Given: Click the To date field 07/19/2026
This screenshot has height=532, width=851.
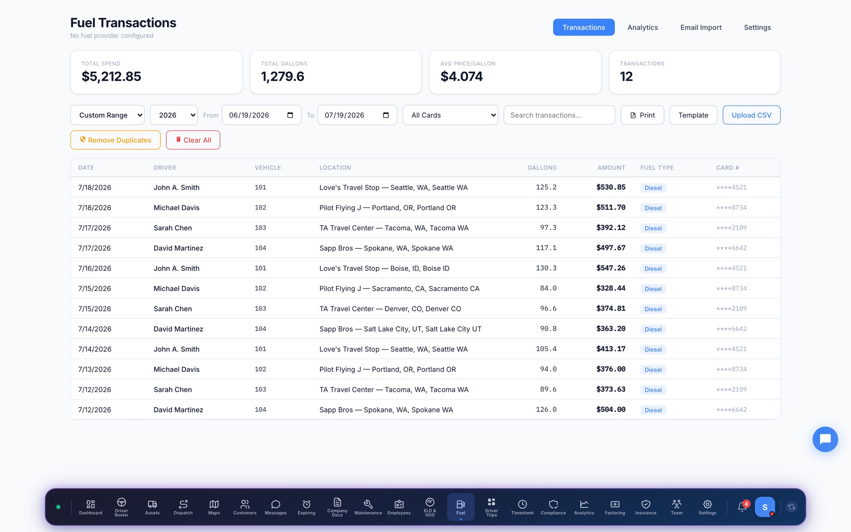Looking at the screenshot, I should point(357,115).
